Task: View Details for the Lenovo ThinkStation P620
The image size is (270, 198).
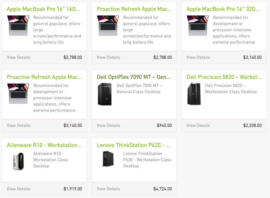Action: pos(108,189)
